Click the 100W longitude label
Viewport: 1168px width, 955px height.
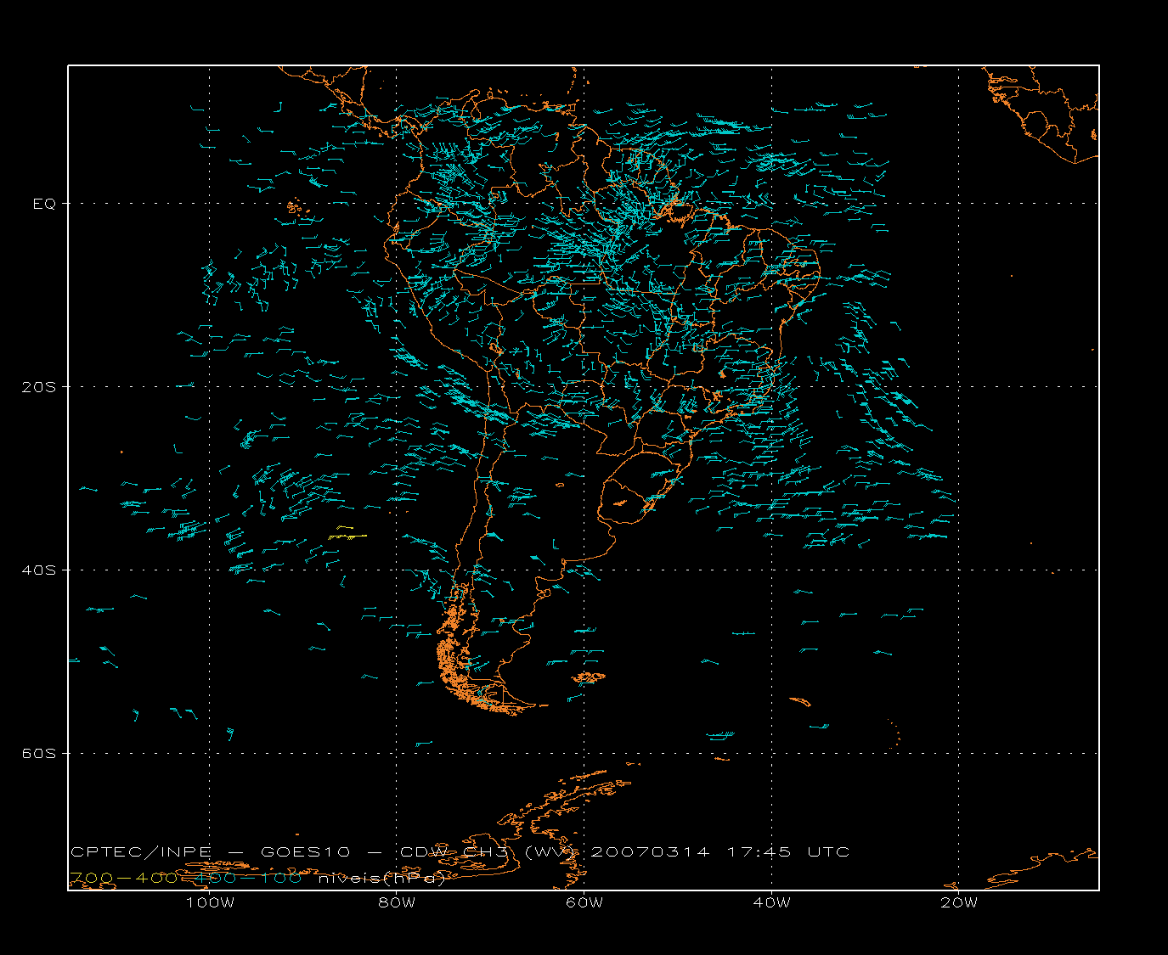point(210,903)
